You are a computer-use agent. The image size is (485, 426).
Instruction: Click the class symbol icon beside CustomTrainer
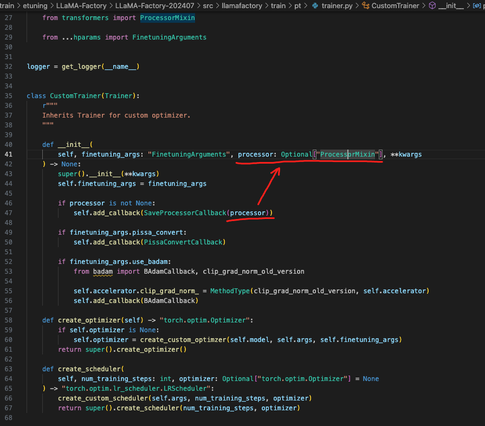(366, 6)
